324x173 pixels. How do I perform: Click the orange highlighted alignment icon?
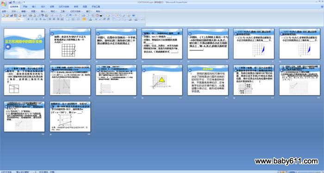[84, 19]
